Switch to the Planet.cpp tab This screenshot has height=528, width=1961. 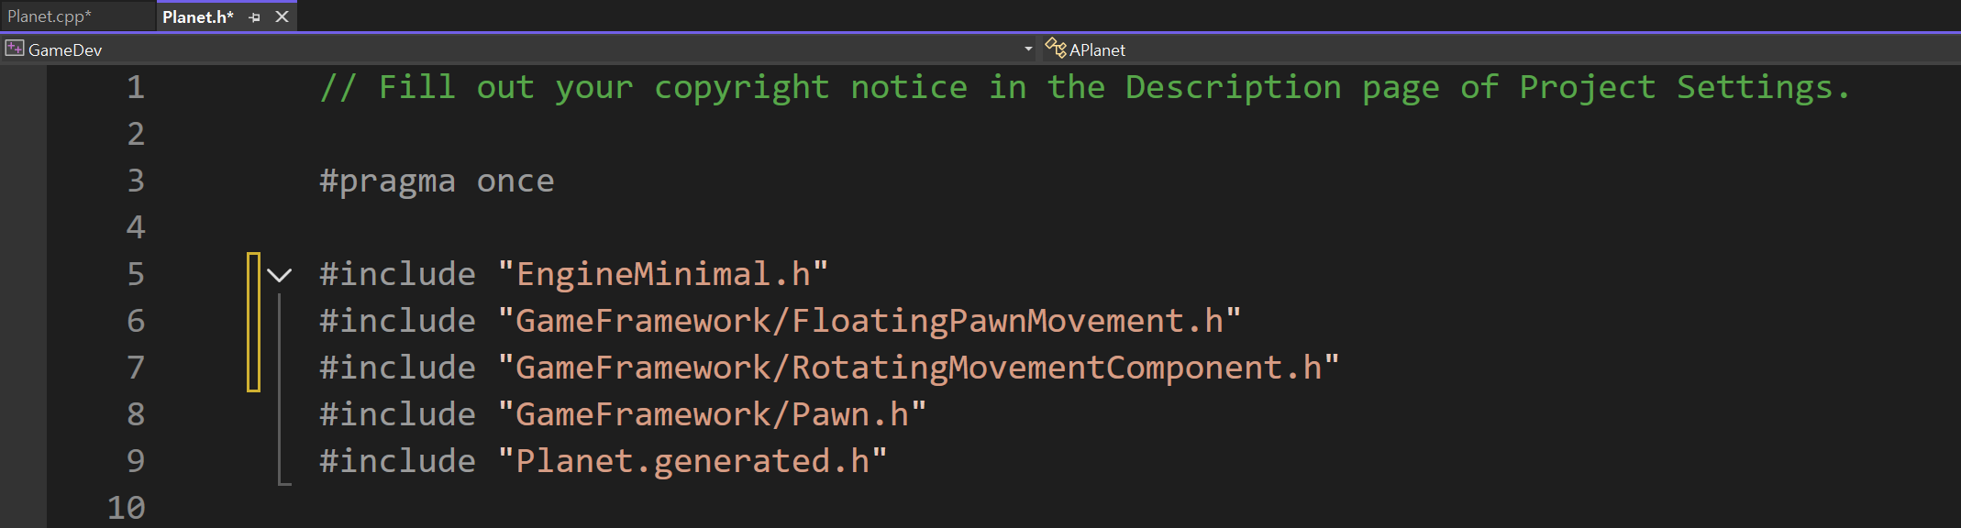click(50, 16)
